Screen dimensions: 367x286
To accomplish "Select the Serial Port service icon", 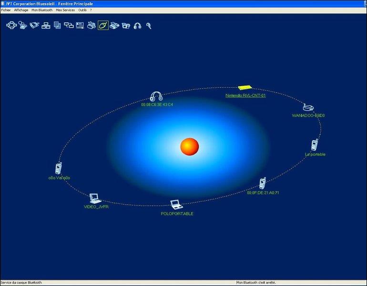I will click(x=34, y=25).
